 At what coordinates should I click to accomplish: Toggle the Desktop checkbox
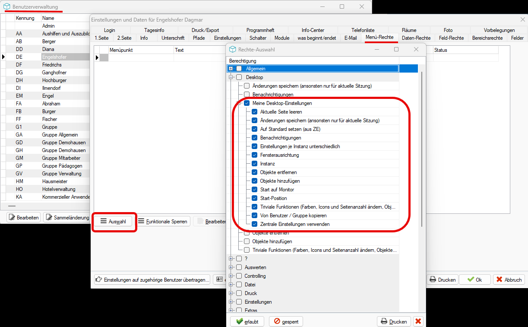coord(239,77)
